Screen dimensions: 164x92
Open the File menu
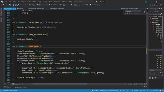point(6,2)
